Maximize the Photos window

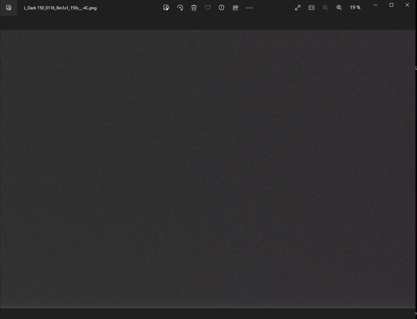coord(391,5)
